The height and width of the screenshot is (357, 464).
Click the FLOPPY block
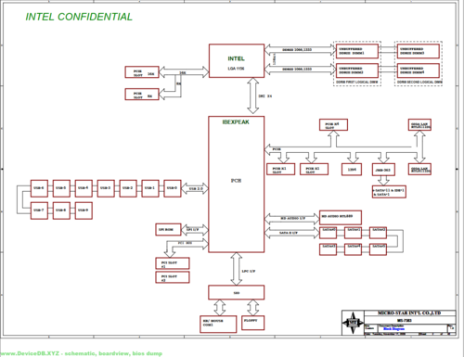(x=252, y=323)
